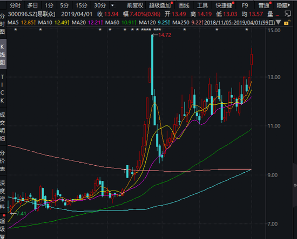The height and width of the screenshot is (239, 297).
Task: Click the MA120 9.25 indicator label
Action: tap(154, 23)
